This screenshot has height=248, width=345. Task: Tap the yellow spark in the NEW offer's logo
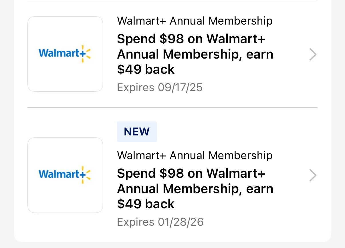pyautogui.click(x=85, y=175)
